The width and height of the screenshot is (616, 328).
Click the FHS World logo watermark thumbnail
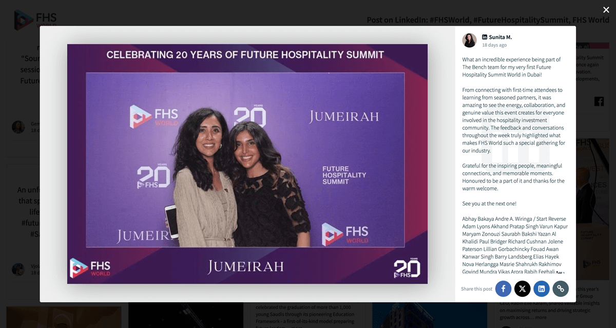pos(89,268)
